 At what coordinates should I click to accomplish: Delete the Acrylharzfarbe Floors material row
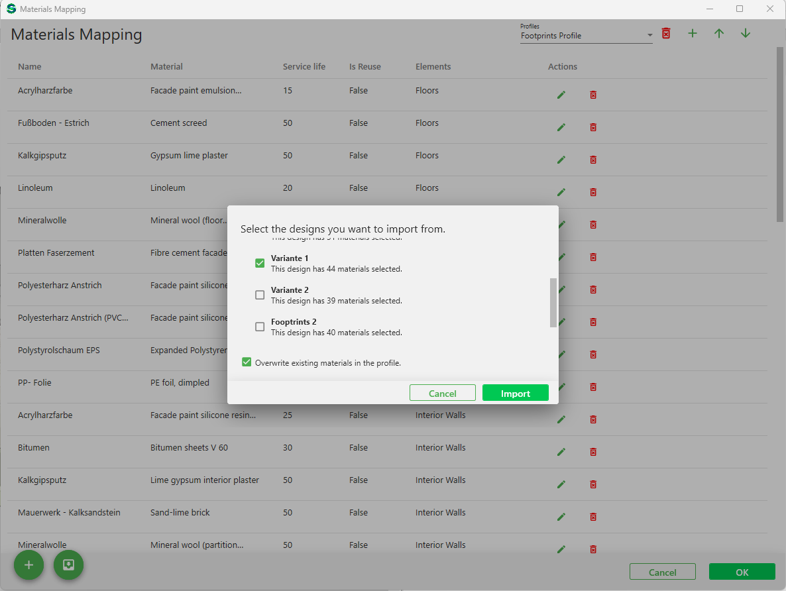(593, 95)
